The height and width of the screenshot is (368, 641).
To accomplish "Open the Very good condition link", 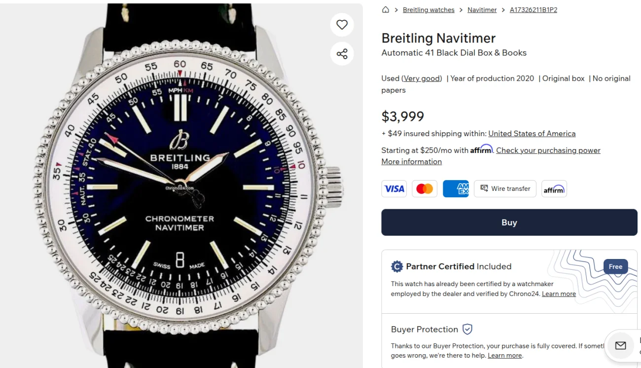I will point(422,78).
